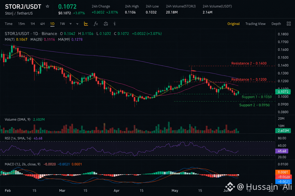The height and width of the screenshot is (196, 295).
Task: Click the MA(7) 0.1067 indicator label
Action: coord(16,39)
